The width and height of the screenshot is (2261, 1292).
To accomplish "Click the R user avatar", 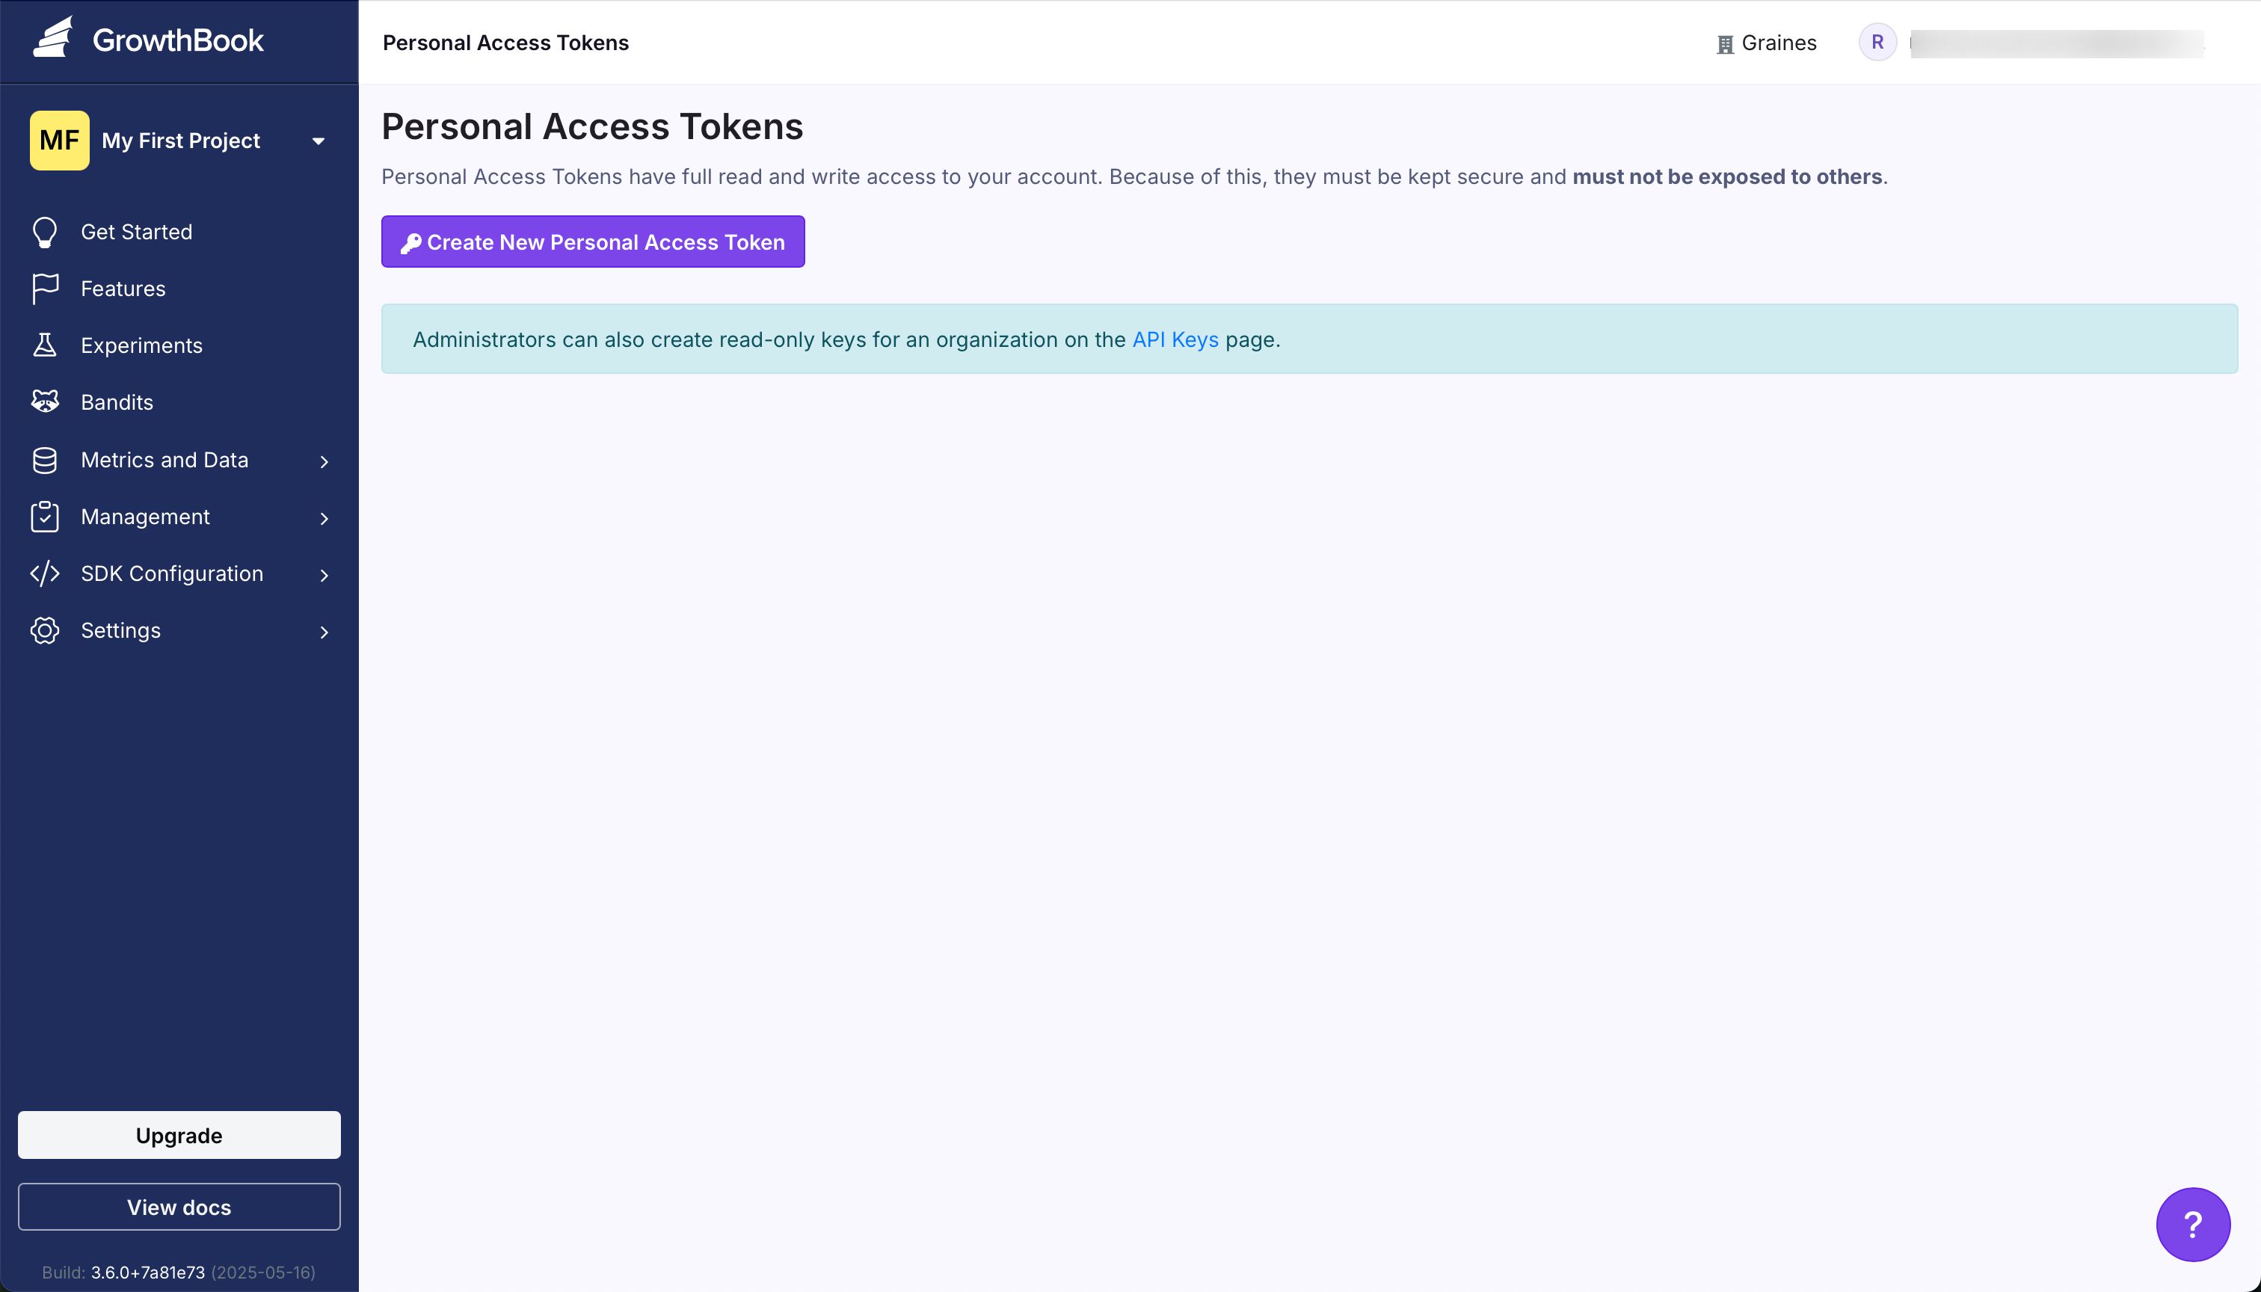I will [1877, 42].
